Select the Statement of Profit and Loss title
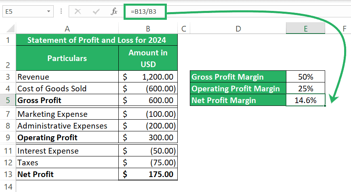 click(97, 40)
